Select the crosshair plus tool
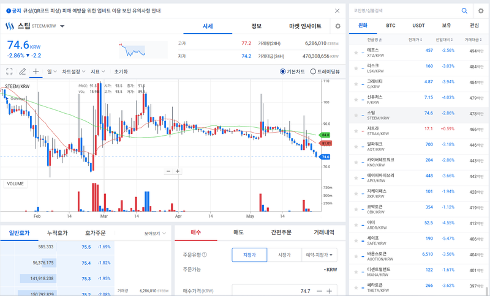Image resolution: width=490 pixels, height=296 pixels. click(36, 72)
